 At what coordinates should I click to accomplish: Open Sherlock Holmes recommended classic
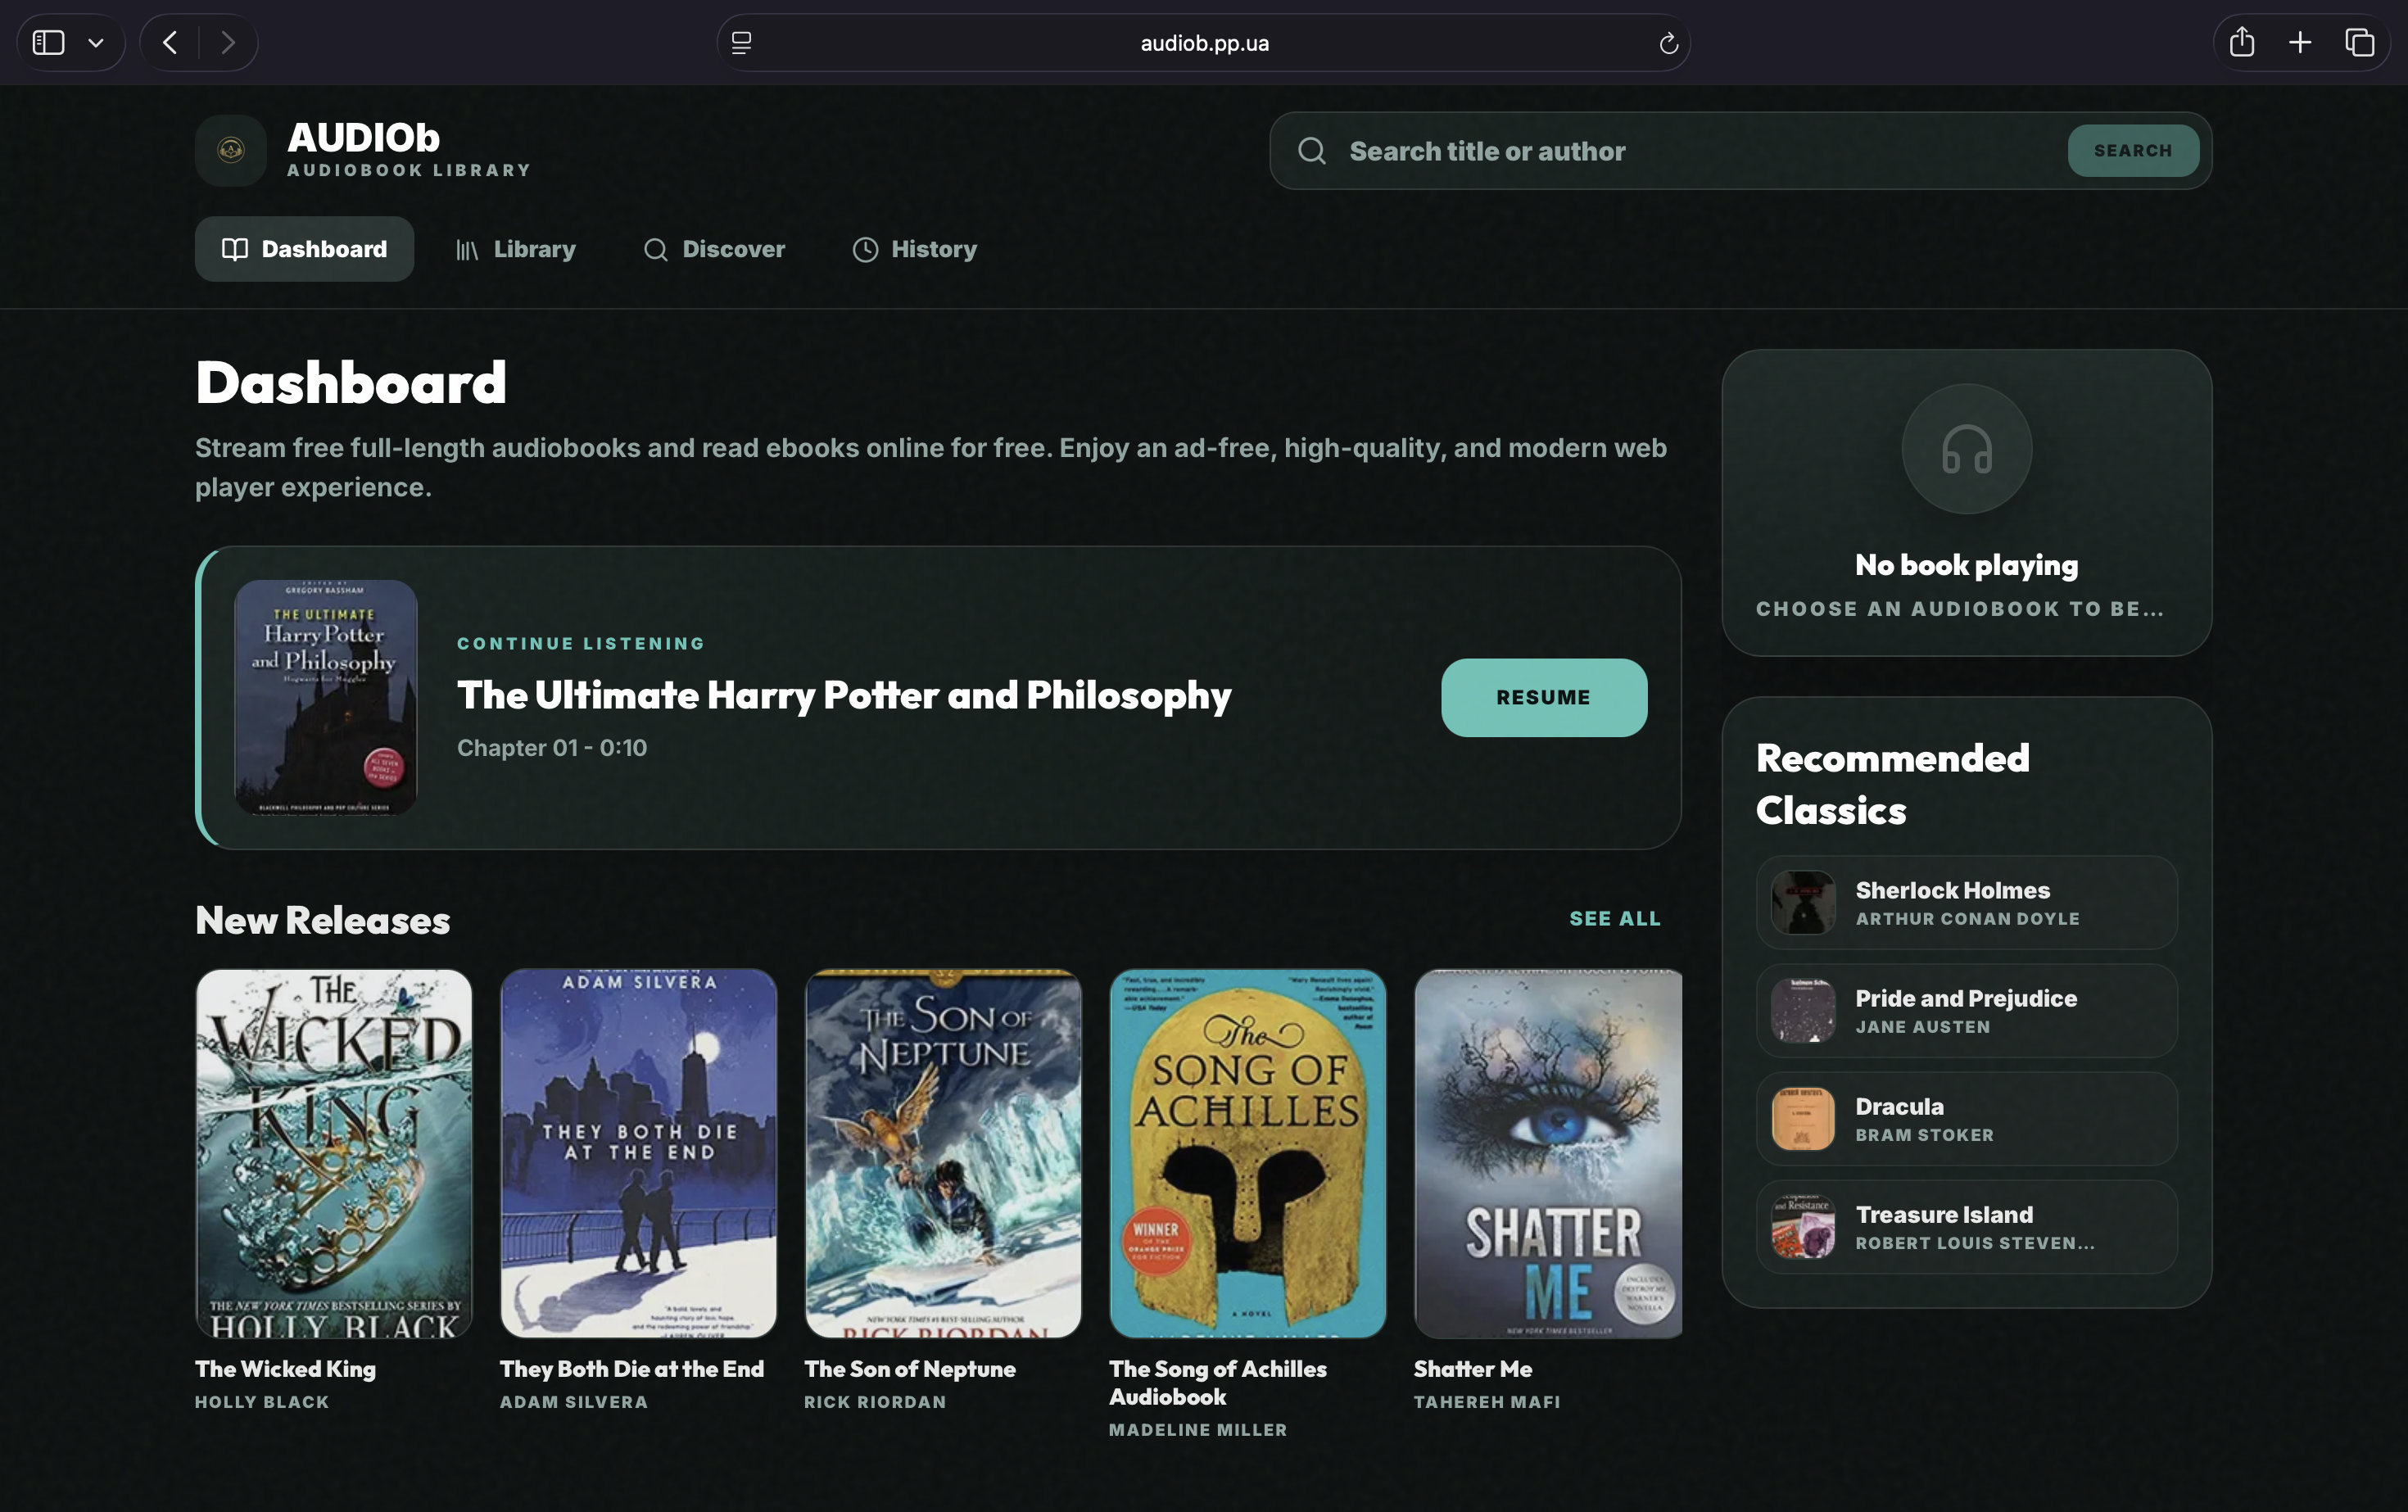(1966, 903)
